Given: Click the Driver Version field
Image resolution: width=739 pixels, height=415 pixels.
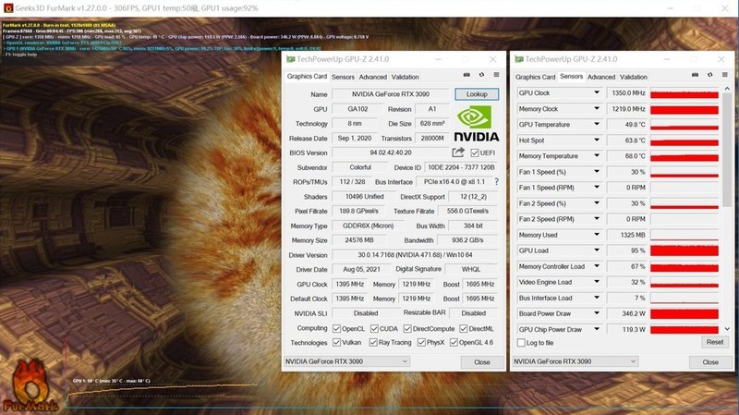Looking at the screenshot, I should [x=415, y=255].
